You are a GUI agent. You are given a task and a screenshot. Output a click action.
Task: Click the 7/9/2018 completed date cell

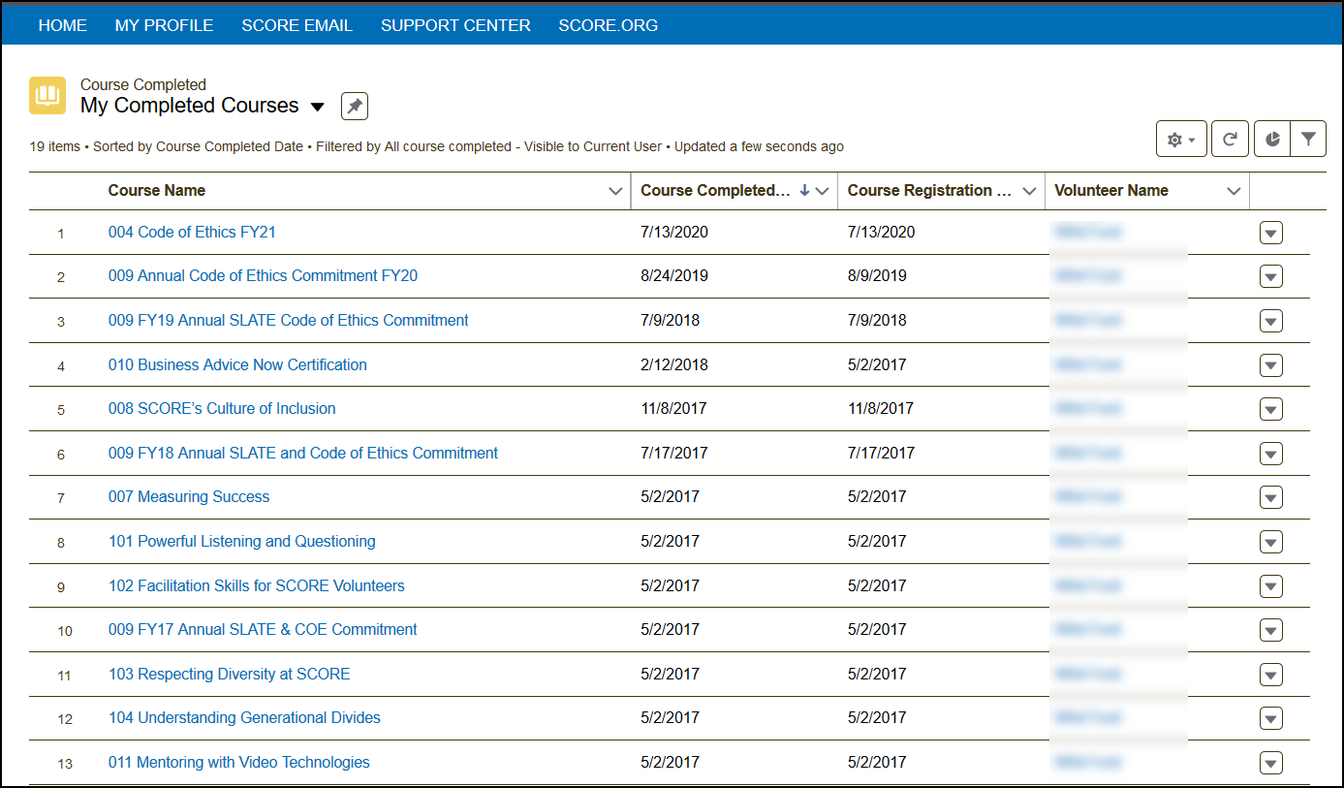point(670,320)
